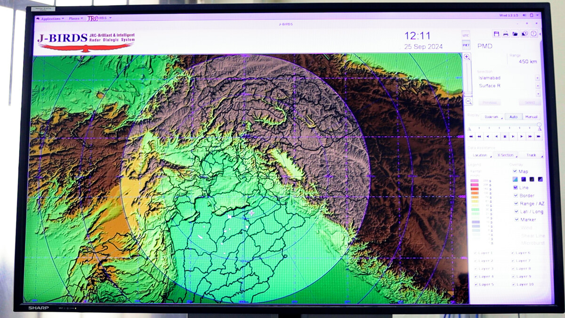The width and height of the screenshot is (565, 318).
Task: Expand the Islamabad selection dropdown
Action: (x=538, y=78)
